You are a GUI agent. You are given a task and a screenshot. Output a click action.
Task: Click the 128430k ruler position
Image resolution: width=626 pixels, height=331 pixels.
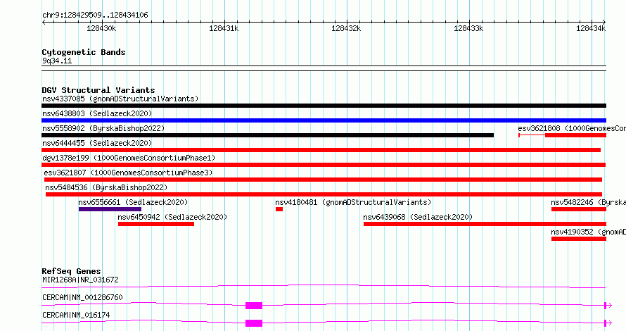[101, 28]
